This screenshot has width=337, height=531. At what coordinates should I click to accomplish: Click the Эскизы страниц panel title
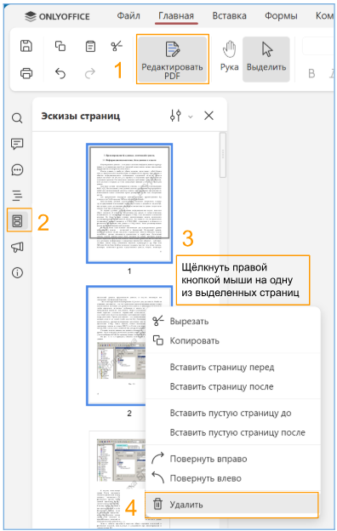click(x=81, y=116)
